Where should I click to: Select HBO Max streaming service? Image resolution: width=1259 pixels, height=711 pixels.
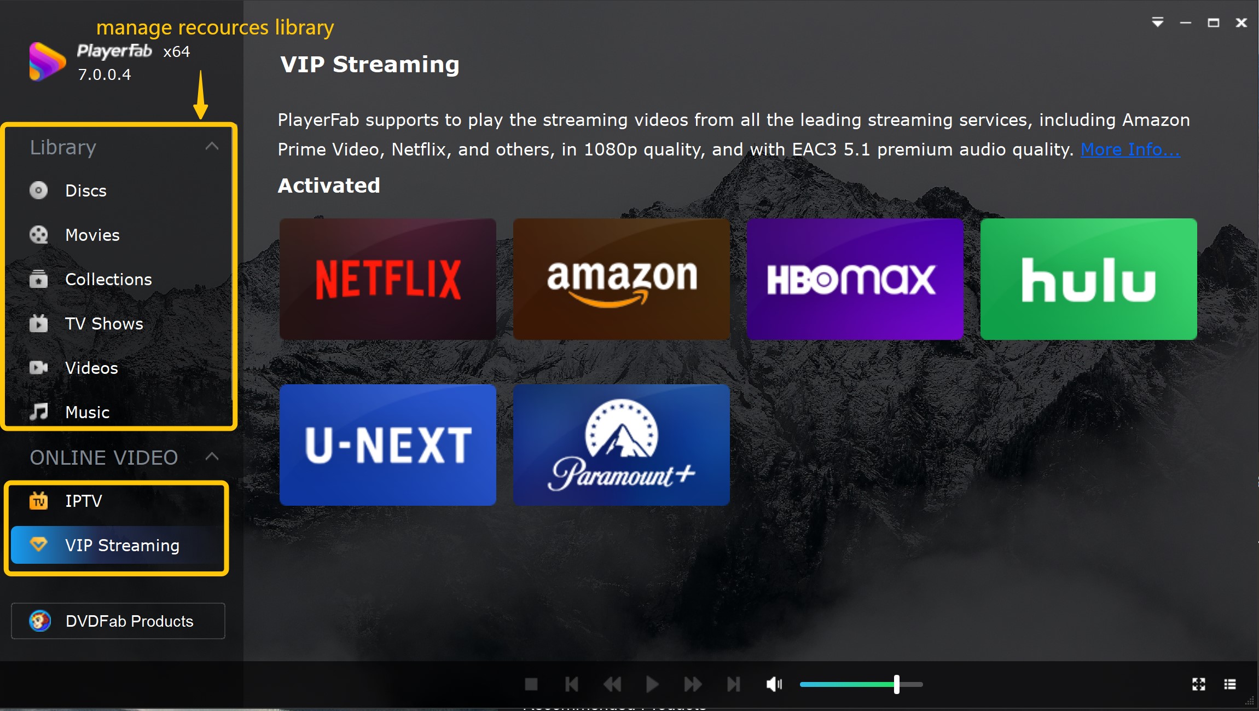854,279
